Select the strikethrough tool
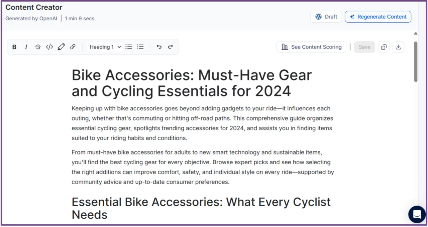 click(x=37, y=47)
